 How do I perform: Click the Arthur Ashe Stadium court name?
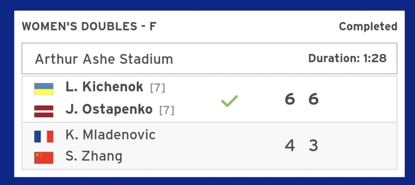click(x=104, y=59)
